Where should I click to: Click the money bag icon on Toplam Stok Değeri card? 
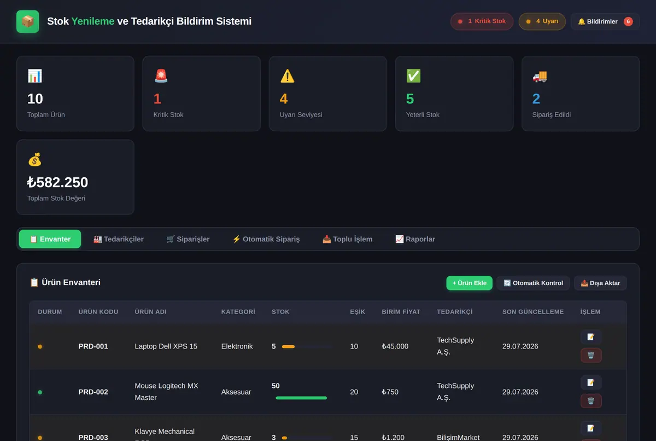click(34, 160)
